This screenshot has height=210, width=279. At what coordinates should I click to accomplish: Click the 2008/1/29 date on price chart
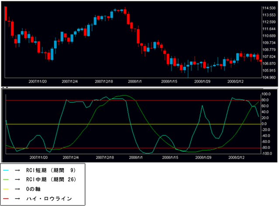click(x=202, y=81)
